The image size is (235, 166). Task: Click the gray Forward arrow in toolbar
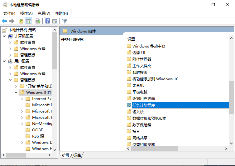[x=12, y=21]
